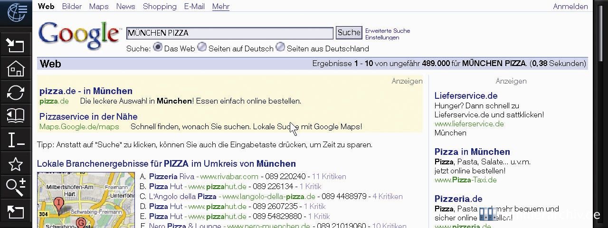Open the bookmarks book icon
608x228 pixels.
(x=16, y=116)
